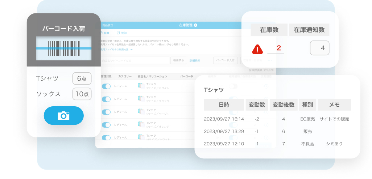Viewport: 372px width, 179px height.
Task: Click the product name or barcode search field
Action: (x=134, y=60)
